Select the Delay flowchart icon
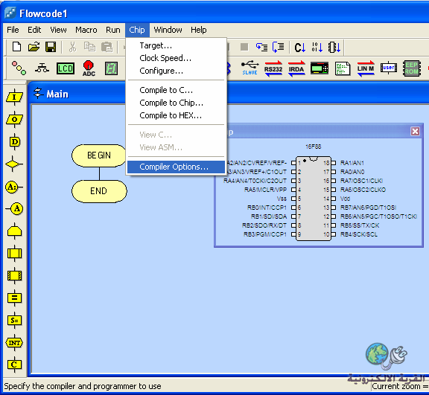This screenshot has height=395, width=429. [x=14, y=142]
